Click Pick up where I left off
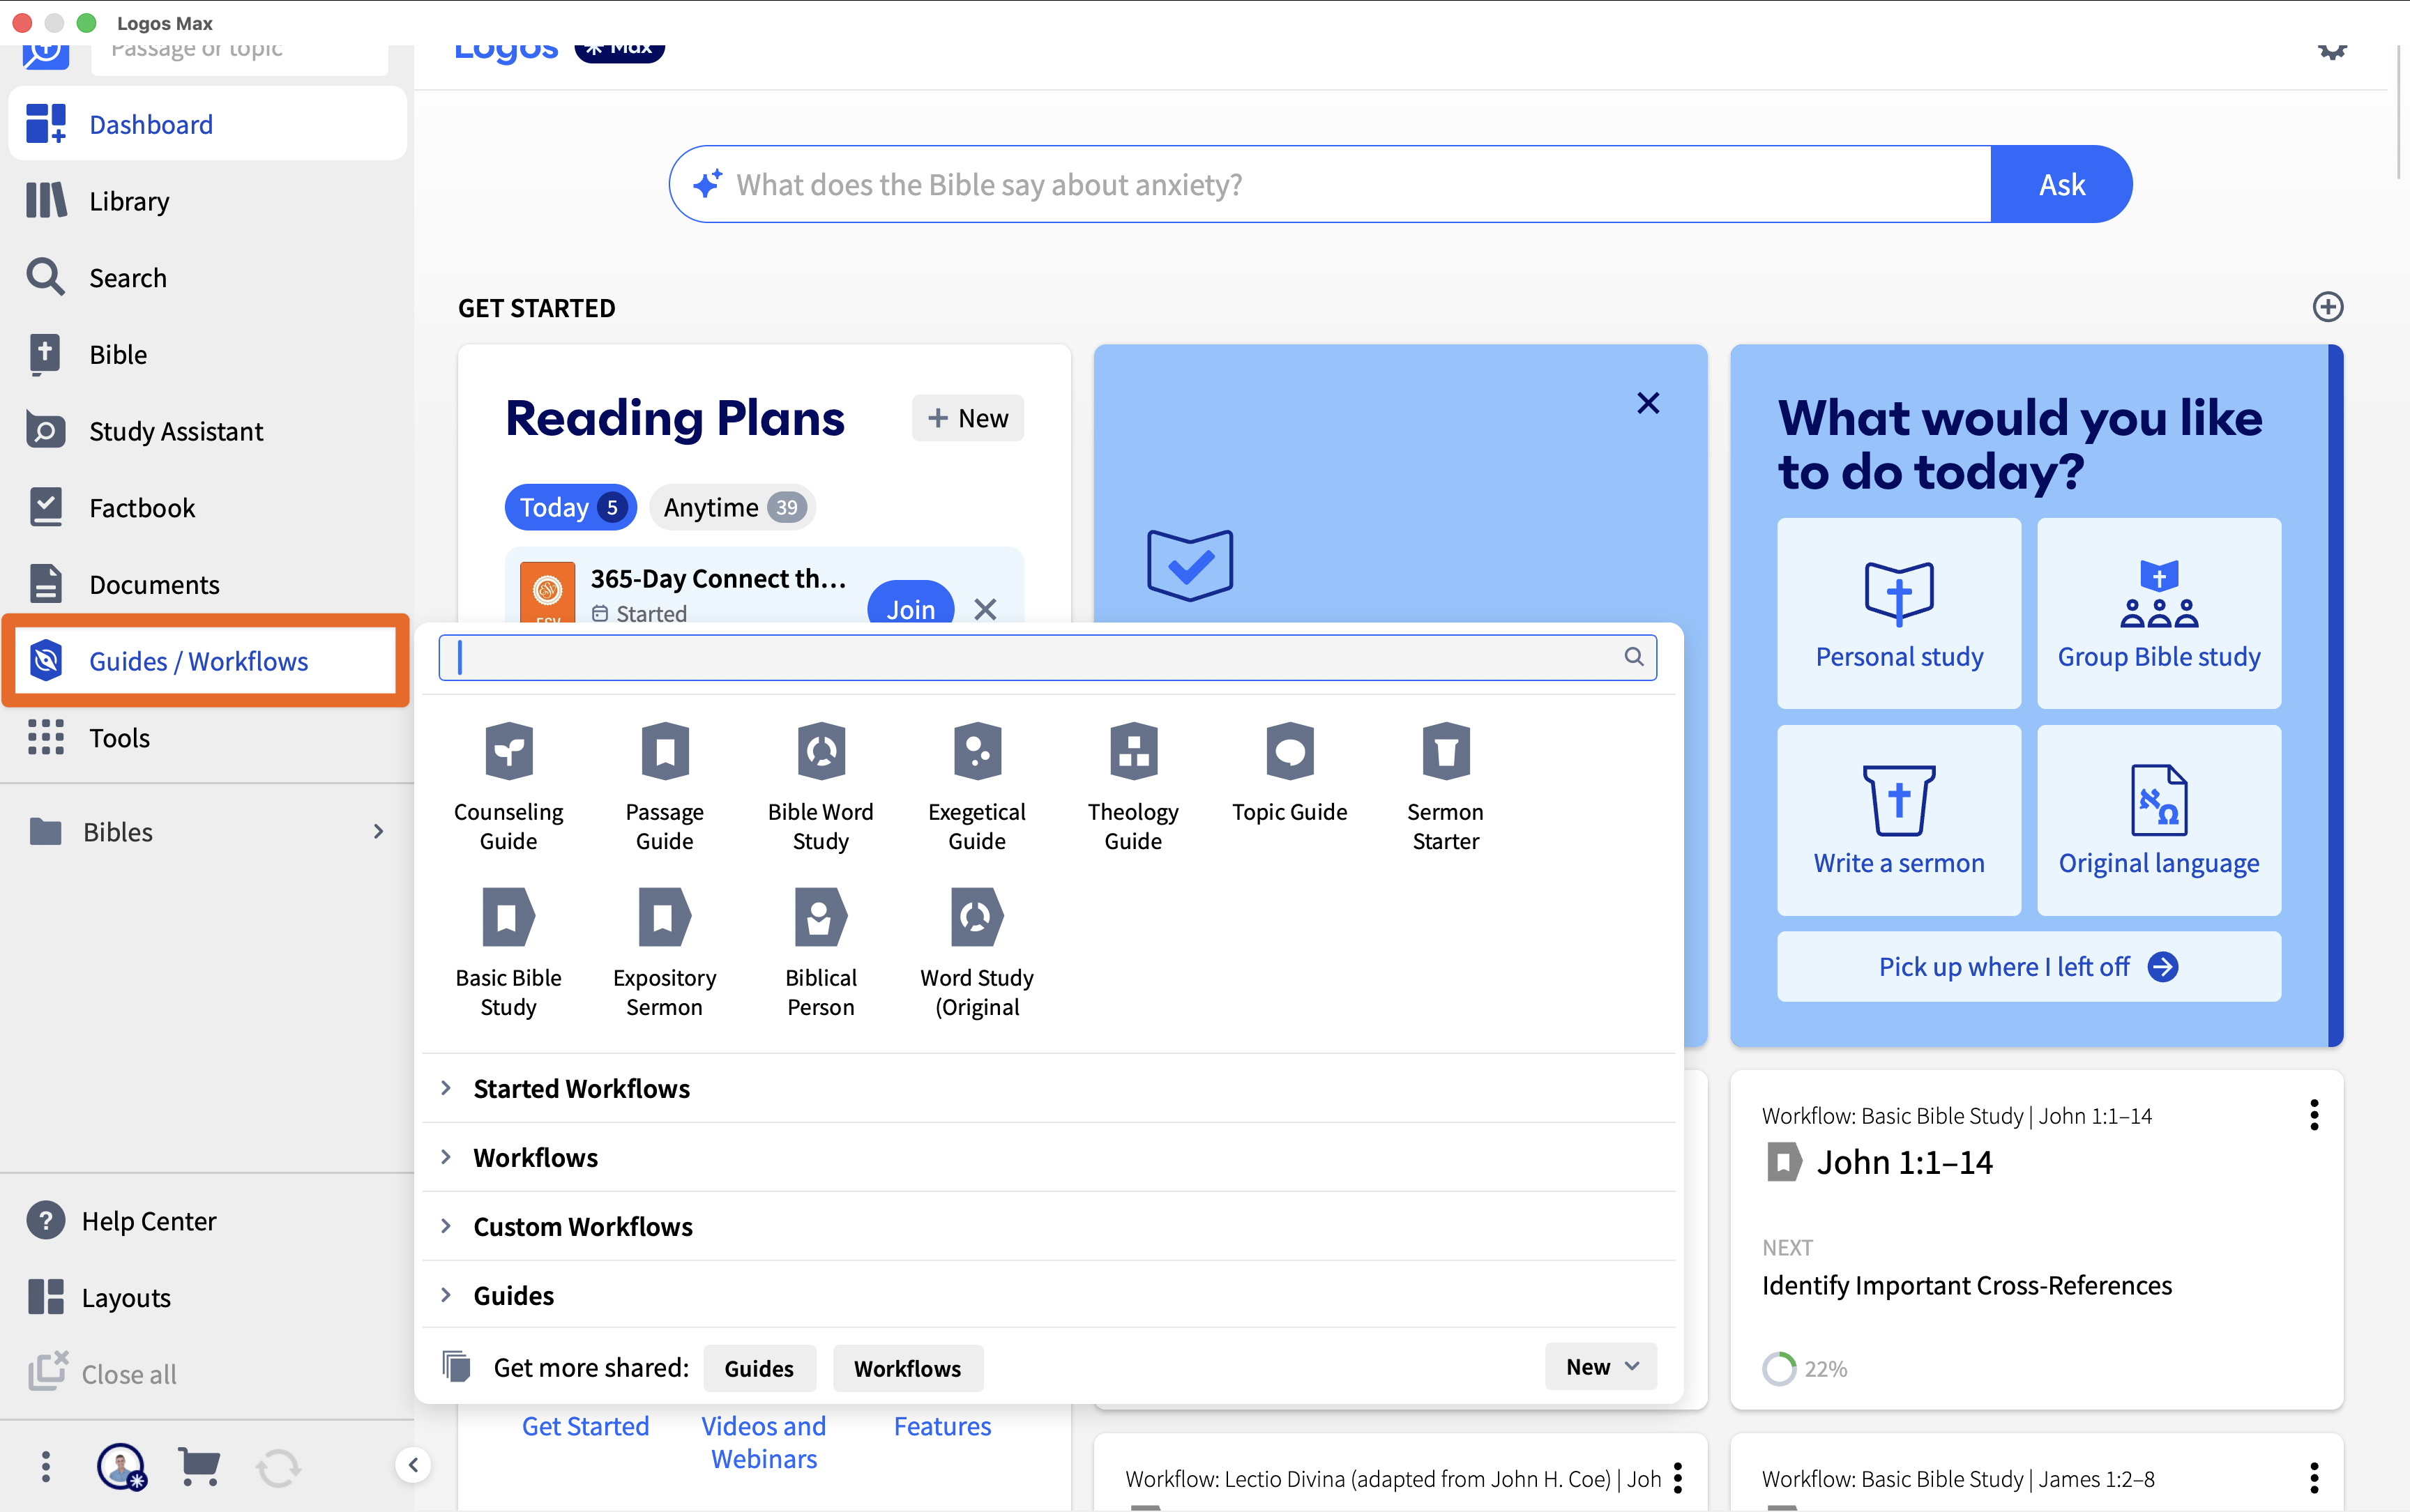The width and height of the screenshot is (2410, 1512). (x=2028, y=966)
